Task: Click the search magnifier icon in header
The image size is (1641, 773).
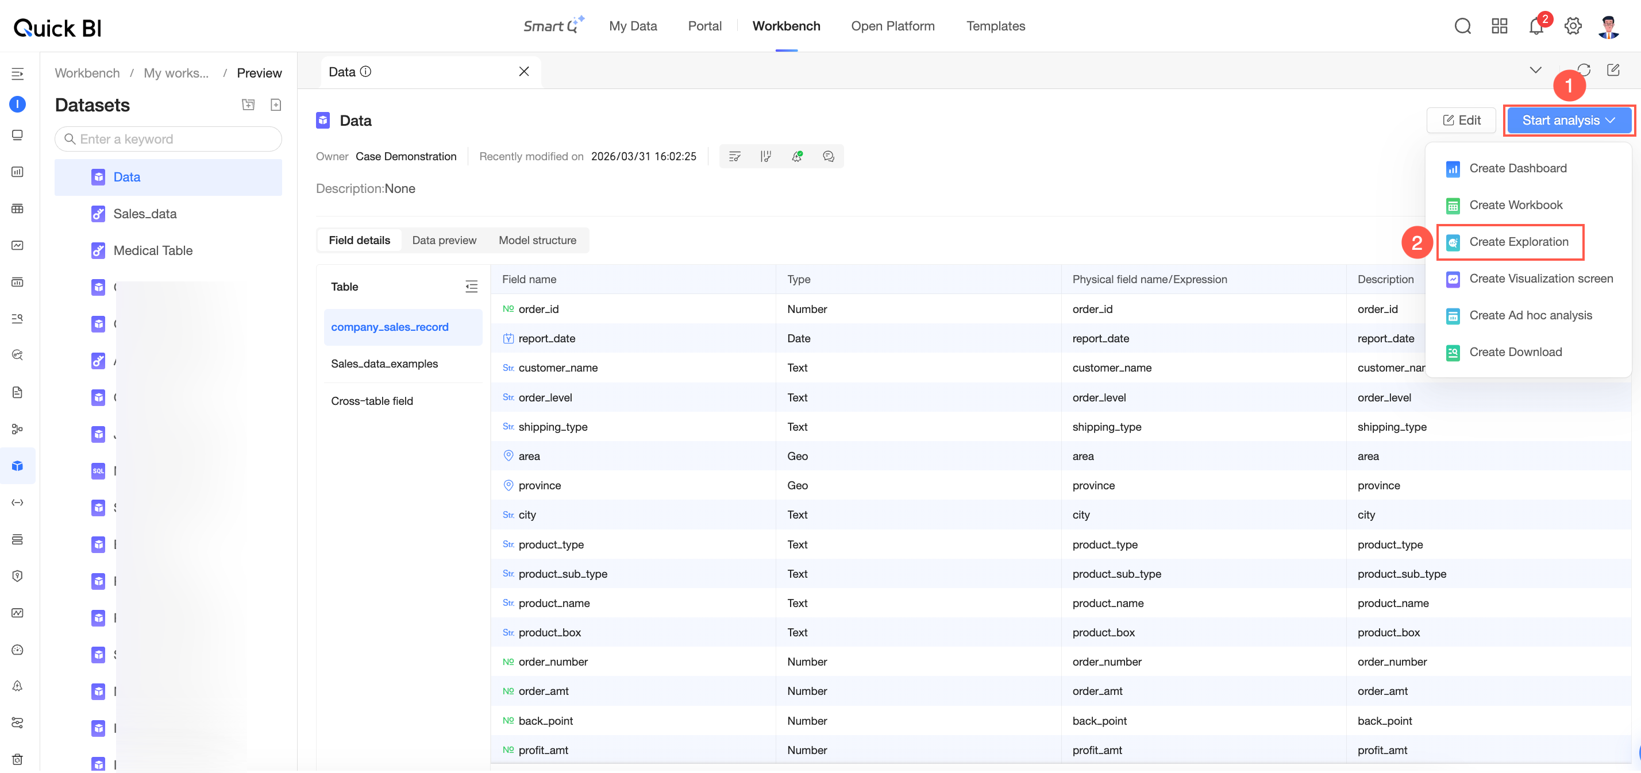Action: [x=1463, y=26]
